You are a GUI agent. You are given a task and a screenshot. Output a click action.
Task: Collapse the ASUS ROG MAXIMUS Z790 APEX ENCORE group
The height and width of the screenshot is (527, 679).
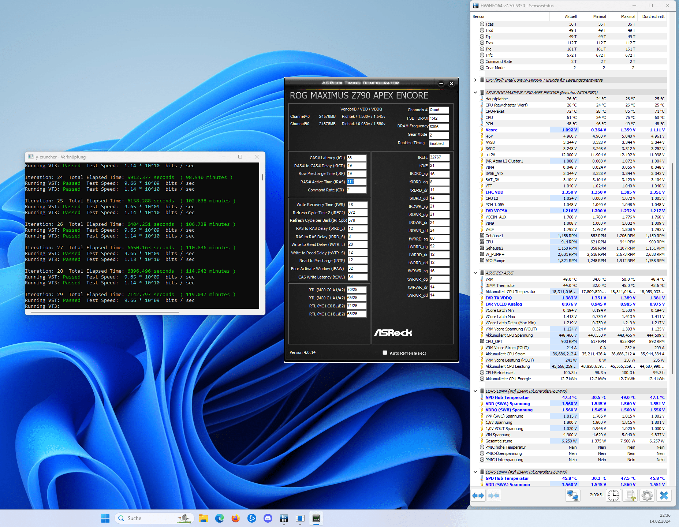pyautogui.click(x=475, y=93)
